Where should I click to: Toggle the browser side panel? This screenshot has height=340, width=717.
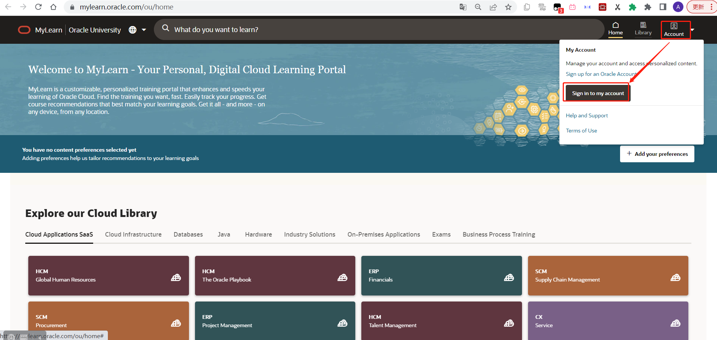(x=663, y=7)
